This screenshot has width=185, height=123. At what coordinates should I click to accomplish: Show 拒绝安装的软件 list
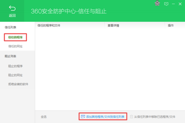[18, 84]
